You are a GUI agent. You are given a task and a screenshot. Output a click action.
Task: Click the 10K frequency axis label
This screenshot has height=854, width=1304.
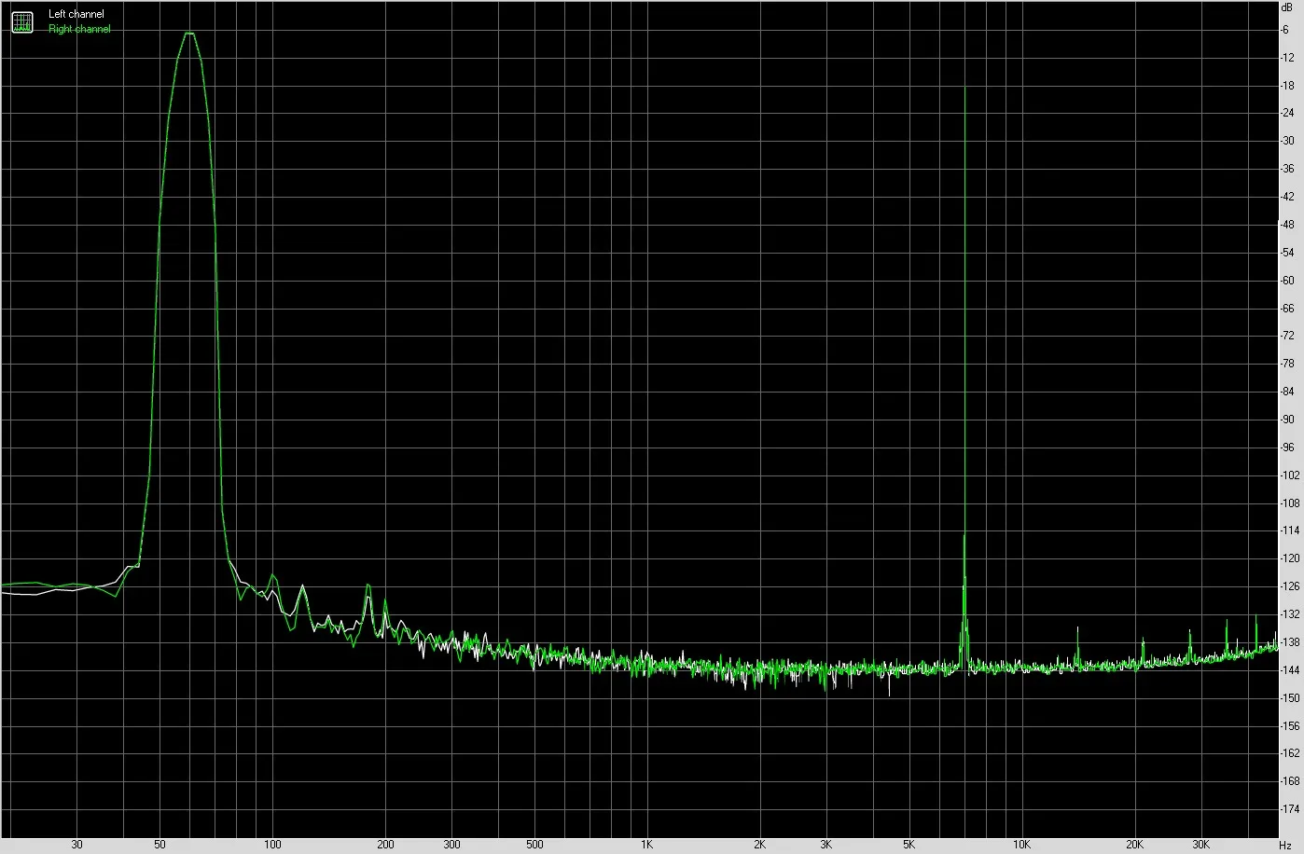click(x=1021, y=845)
